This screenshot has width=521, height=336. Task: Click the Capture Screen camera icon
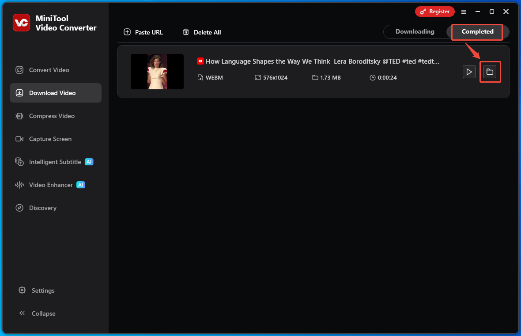point(19,139)
